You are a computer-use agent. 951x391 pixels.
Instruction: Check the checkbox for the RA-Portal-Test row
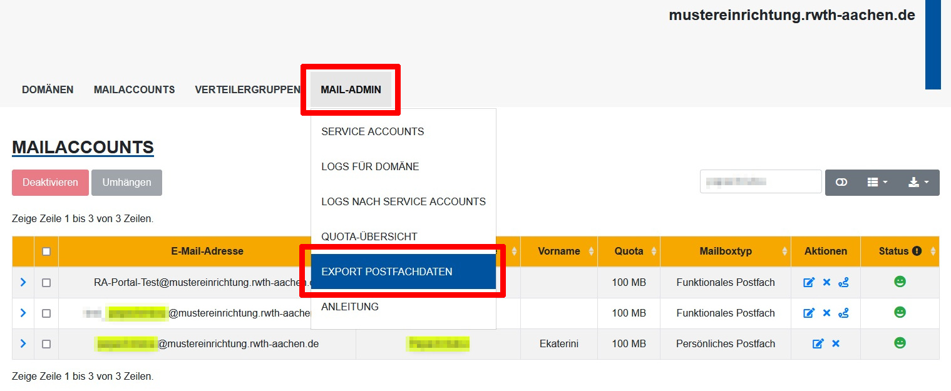[x=46, y=282]
